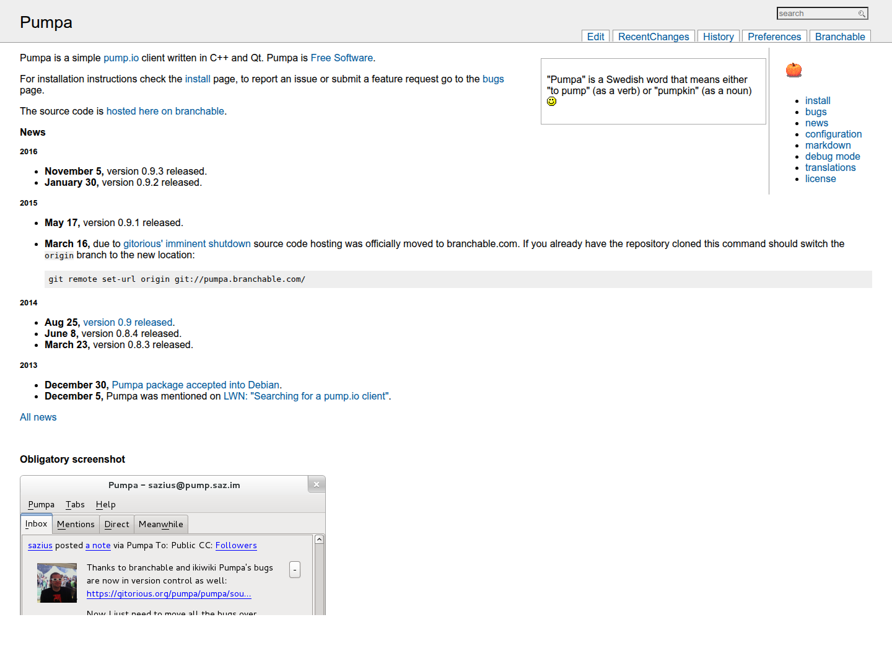The image size is (892, 669).
Task: Click the 2013 year heading
Action: point(28,365)
